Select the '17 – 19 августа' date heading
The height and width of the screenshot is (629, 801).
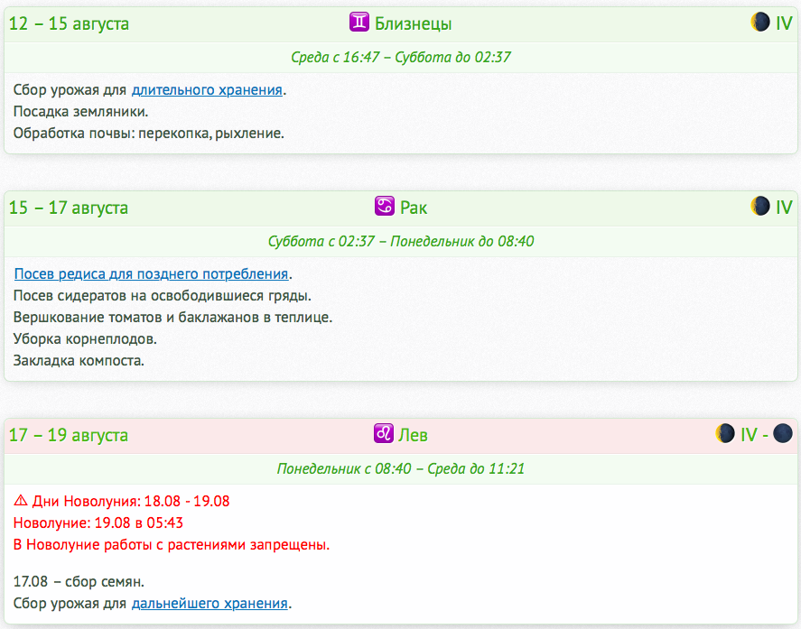(x=69, y=435)
